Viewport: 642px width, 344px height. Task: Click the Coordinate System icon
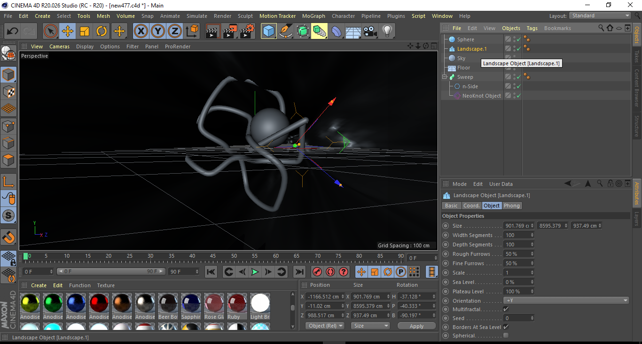pos(192,31)
